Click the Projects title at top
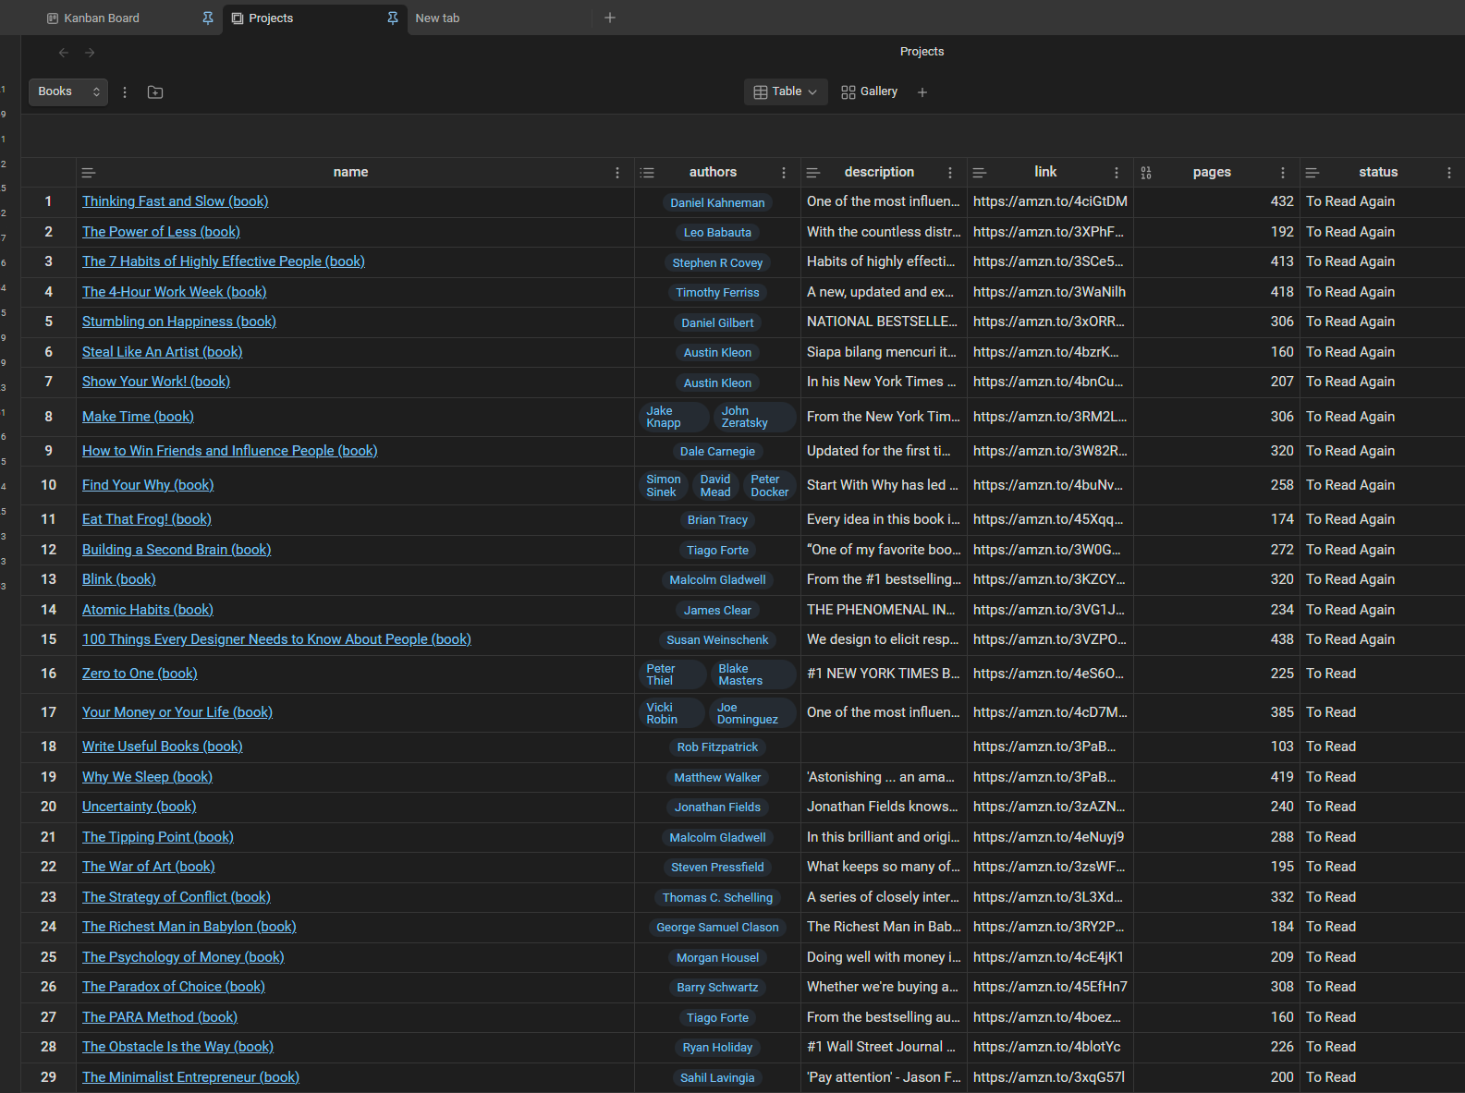1465x1093 pixels. coord(922,52)
